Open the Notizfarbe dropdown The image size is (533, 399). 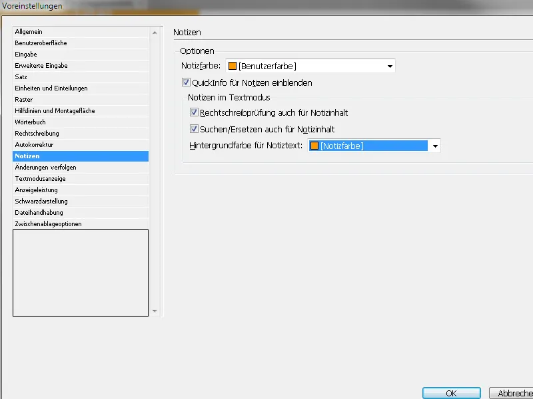pos(387,66)
